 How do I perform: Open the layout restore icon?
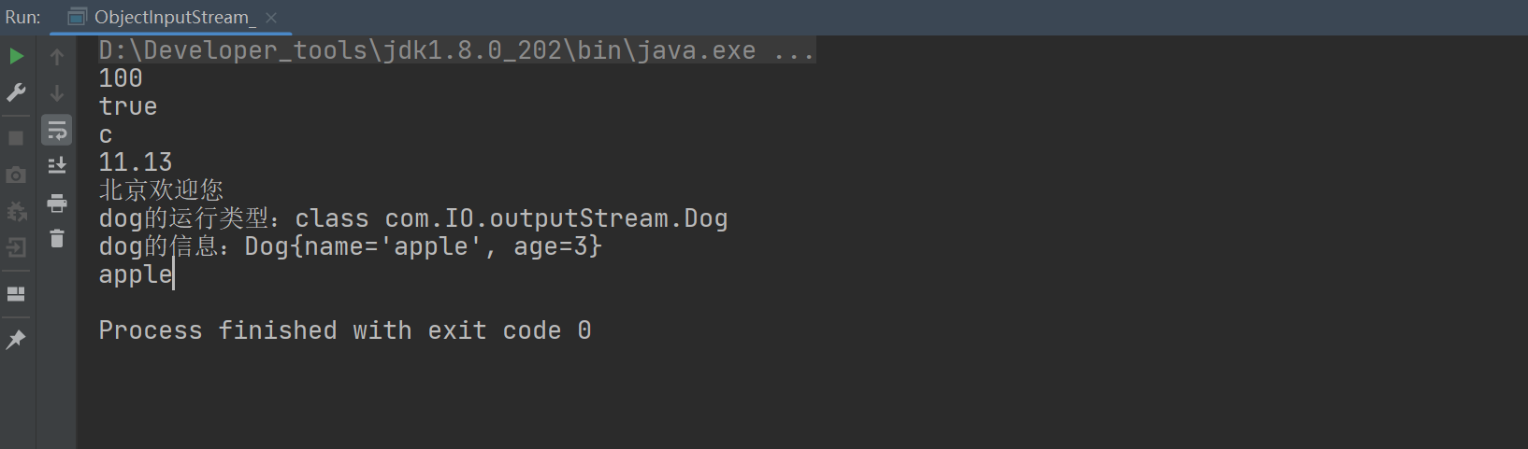click(16, 294)
